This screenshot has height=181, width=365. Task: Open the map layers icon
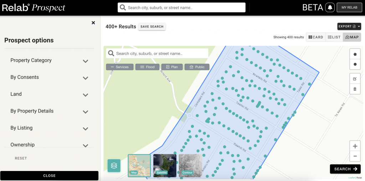[x=114, y=166]
